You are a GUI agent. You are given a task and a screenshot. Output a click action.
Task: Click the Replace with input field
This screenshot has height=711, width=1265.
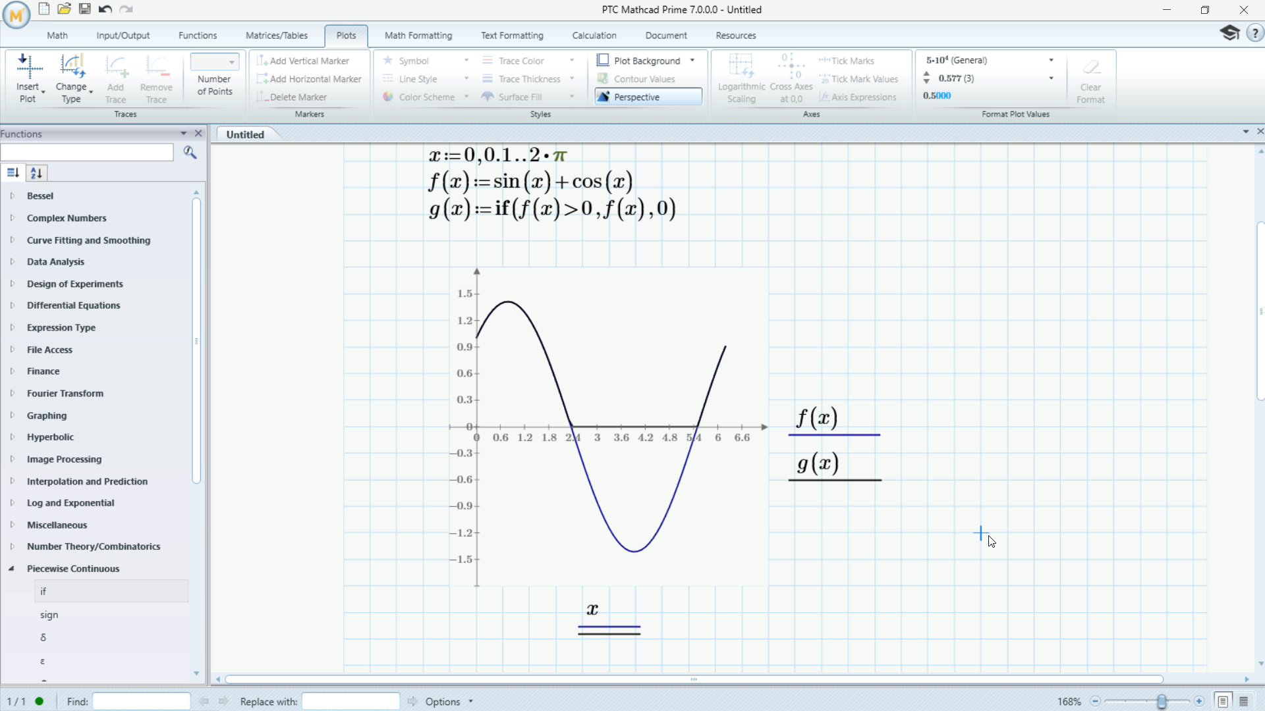pos(351,702)
